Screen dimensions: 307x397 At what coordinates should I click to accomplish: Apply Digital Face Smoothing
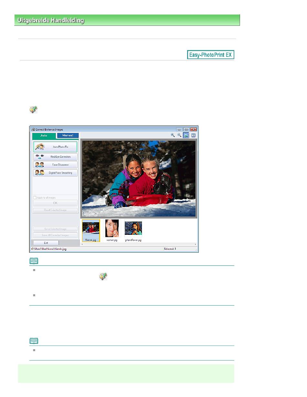coord(55,173)
